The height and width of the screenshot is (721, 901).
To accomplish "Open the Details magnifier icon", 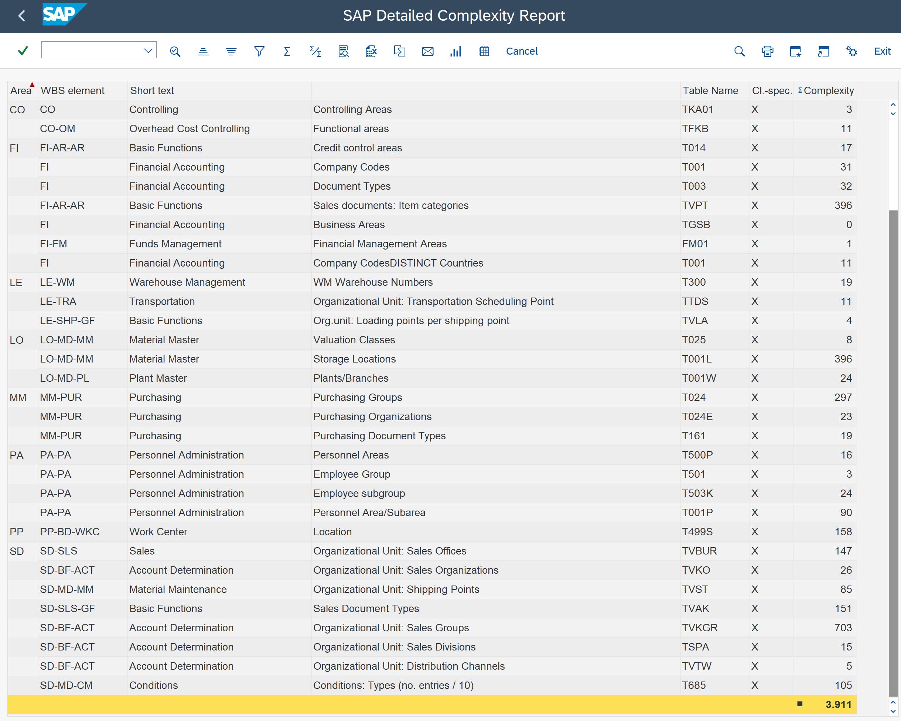I will point(175,51).
